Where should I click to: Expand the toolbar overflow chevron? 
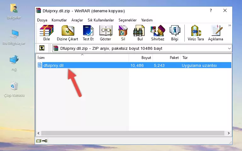click(x=229, y=25)
